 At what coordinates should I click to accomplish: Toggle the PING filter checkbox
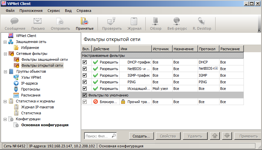[x=85, y=82]
